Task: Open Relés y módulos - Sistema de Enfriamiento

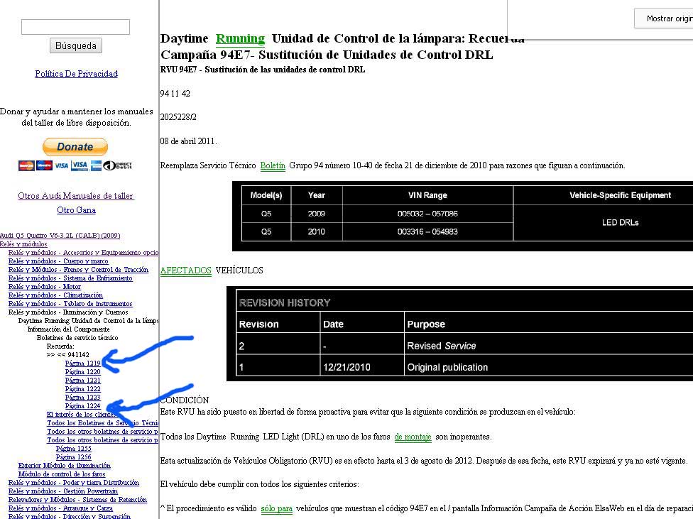Action: point(70,278)
